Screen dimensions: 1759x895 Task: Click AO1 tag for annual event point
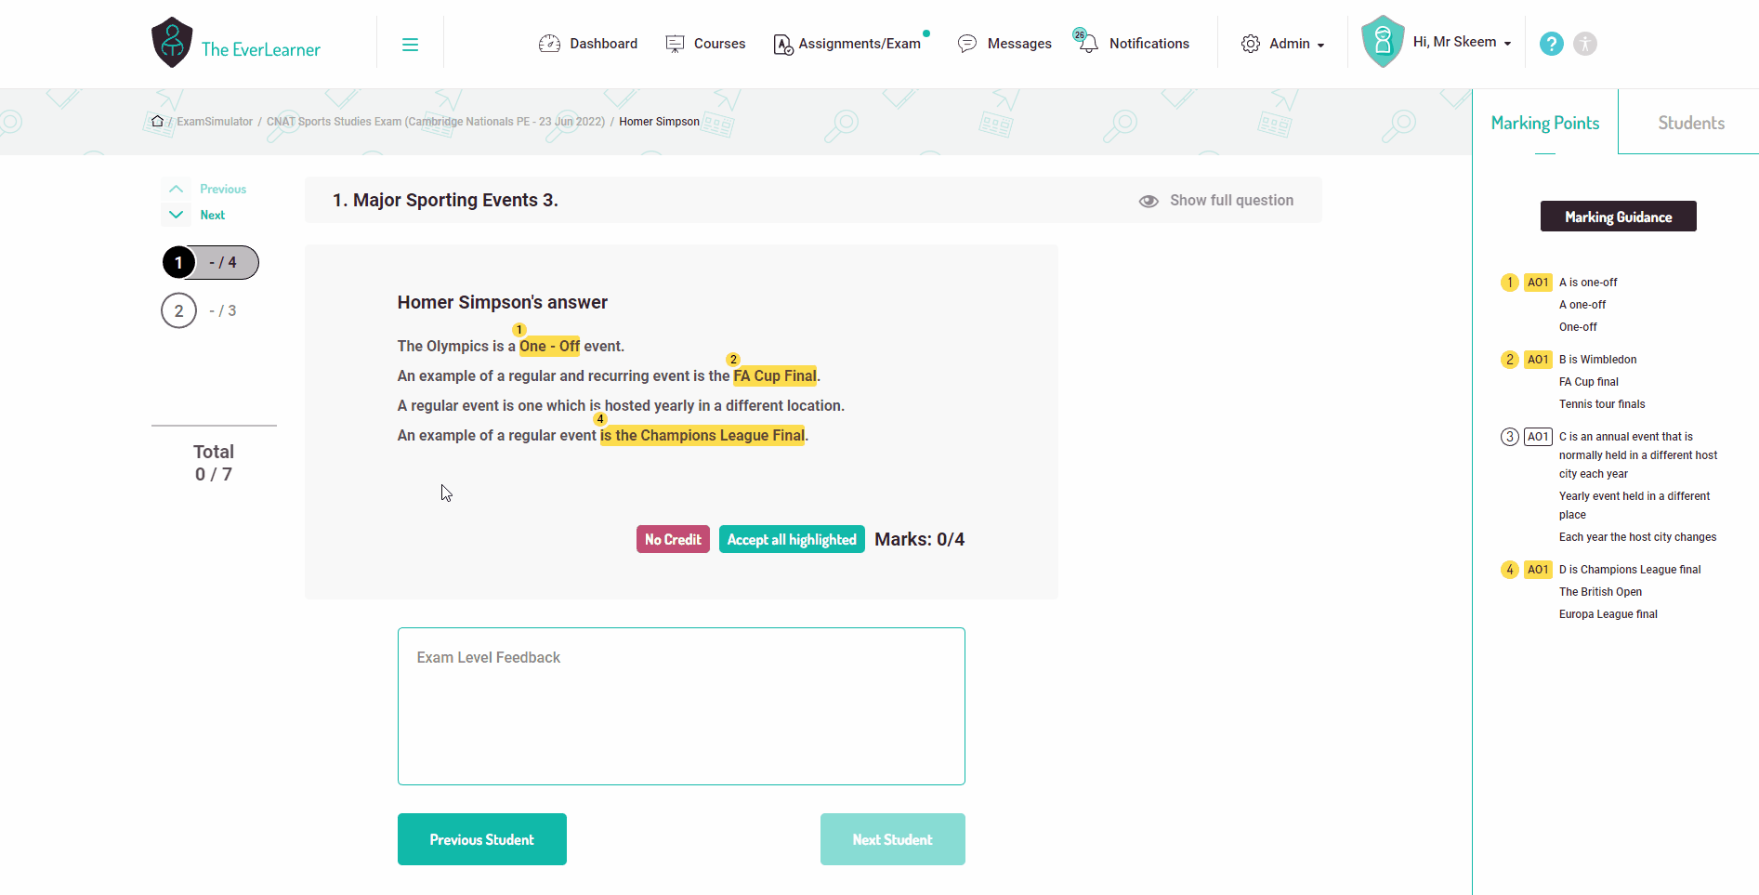tap(1538, 437)
